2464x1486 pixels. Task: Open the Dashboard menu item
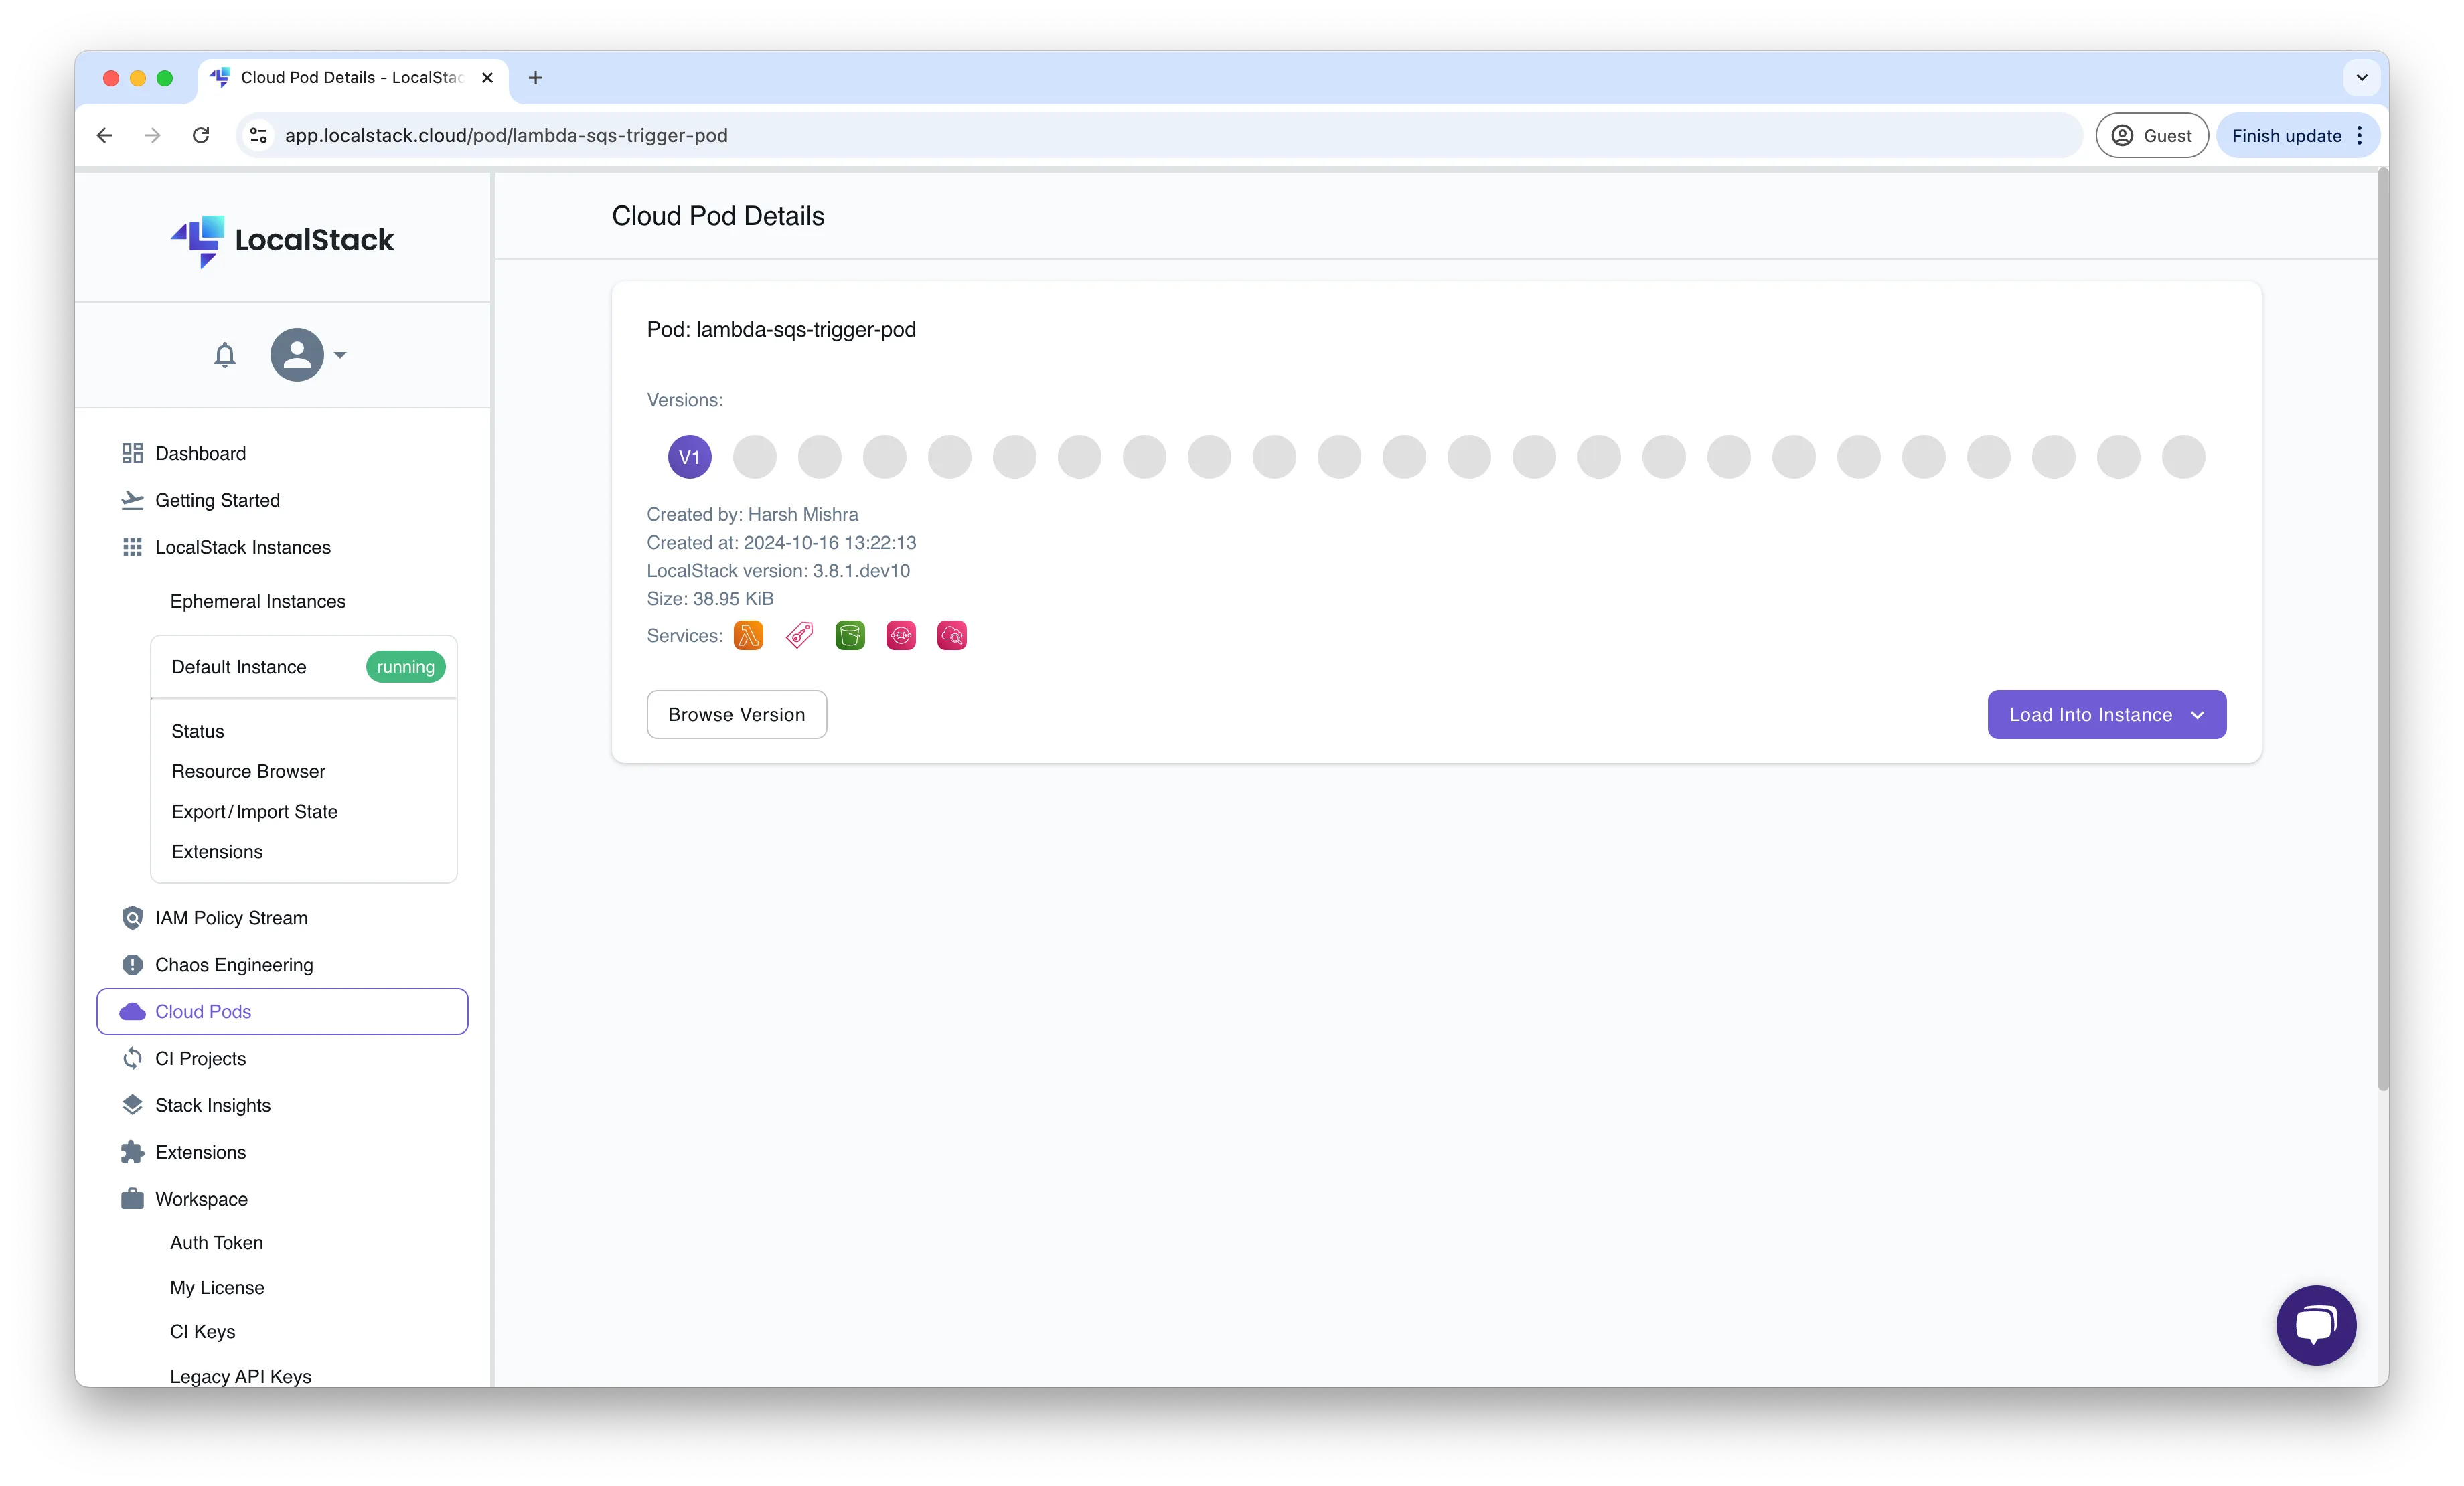pos(199,452)
